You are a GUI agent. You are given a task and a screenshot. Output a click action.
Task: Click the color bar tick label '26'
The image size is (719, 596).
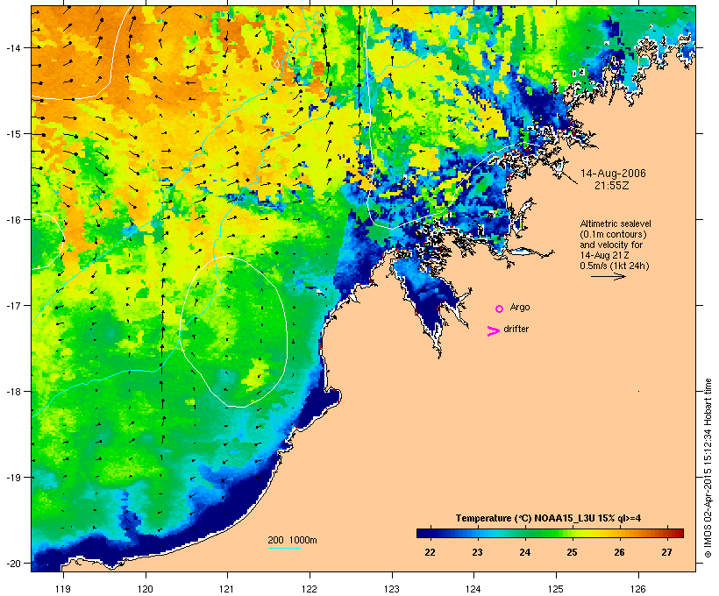click(x=619, y=552)
